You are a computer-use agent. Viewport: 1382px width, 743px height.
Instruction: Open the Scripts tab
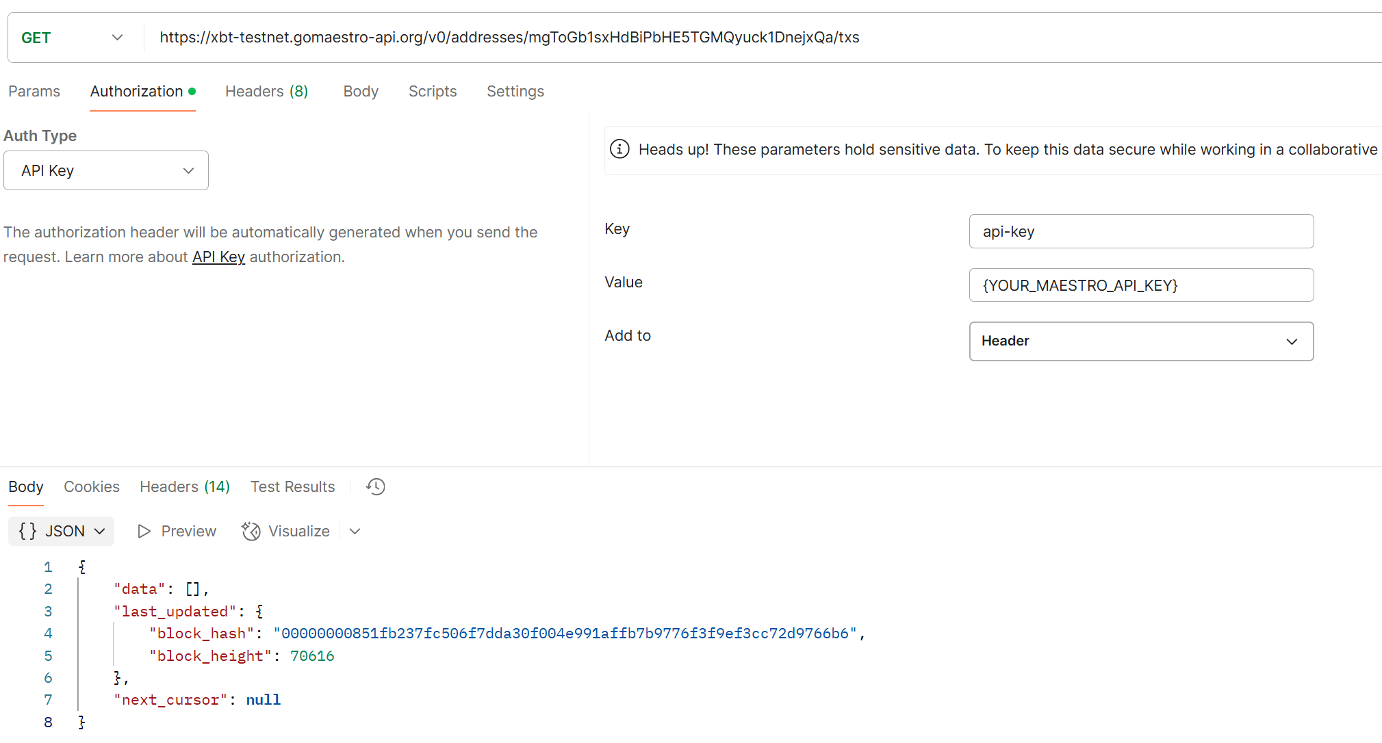tap(433, 92)
